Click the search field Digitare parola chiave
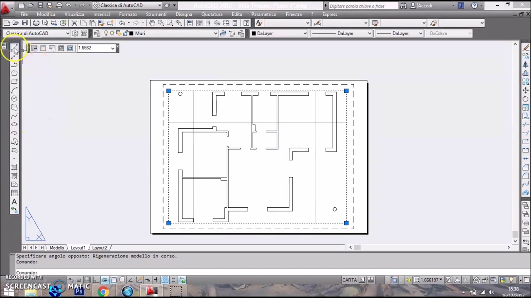The width and height of the screenshot is (531, 298). click(363, 6)
